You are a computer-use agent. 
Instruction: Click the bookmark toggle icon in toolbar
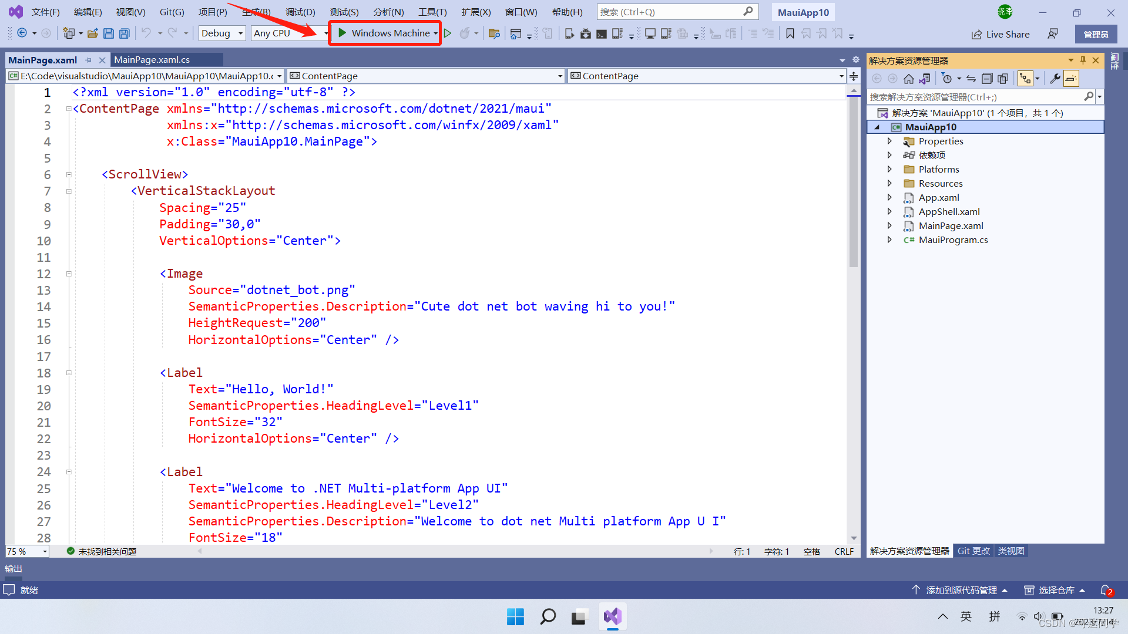tap(790, 33)
